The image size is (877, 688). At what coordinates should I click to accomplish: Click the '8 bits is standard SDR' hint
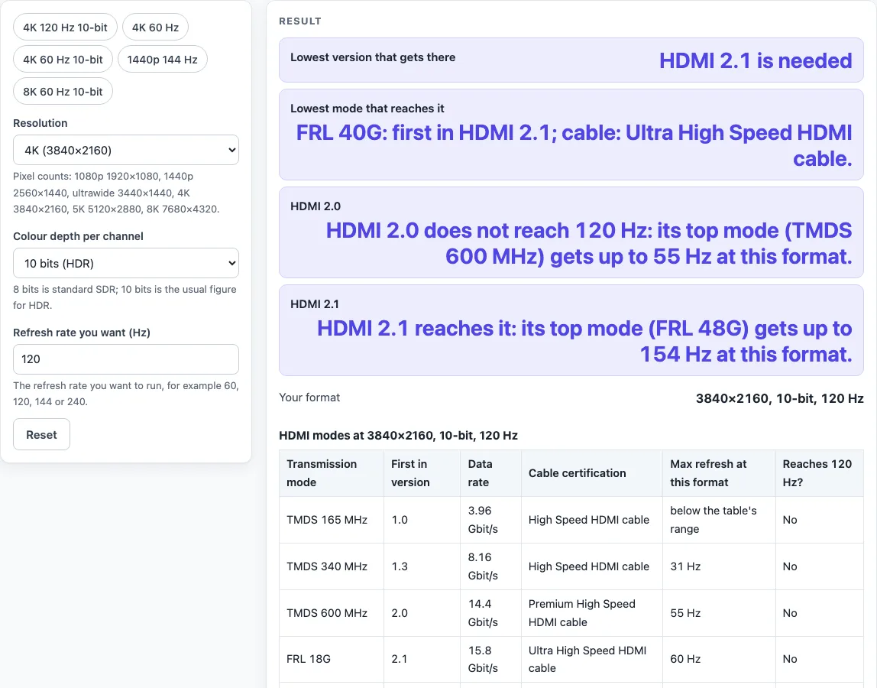tap(125, 297)
